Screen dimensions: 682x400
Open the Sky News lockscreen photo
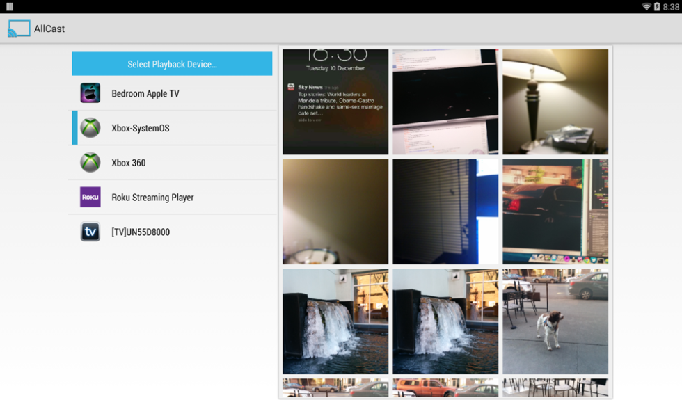point(335,102)
